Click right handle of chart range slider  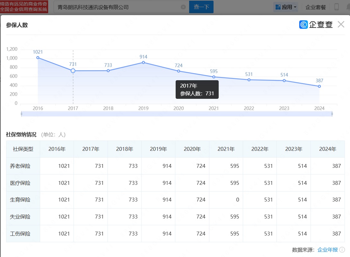tap(332, 114)
